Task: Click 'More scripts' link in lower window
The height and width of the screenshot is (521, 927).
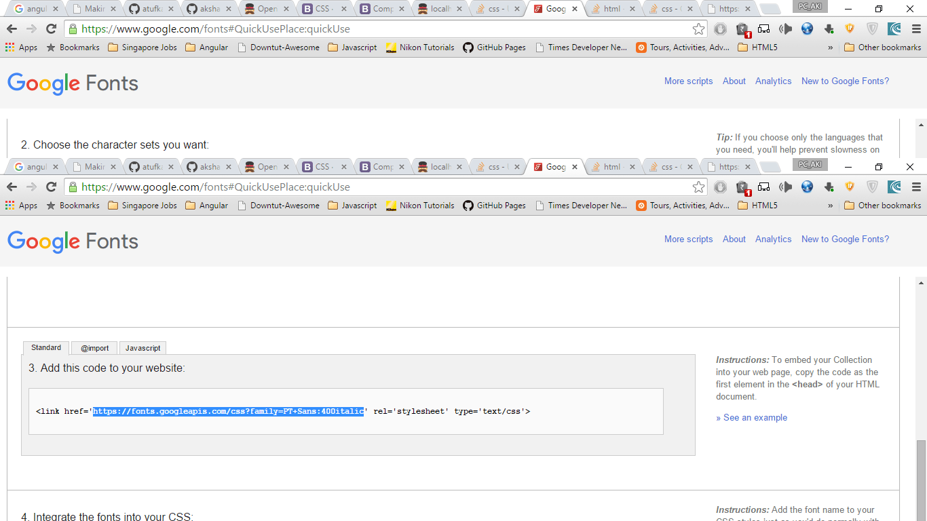Action: pos(688,239)
